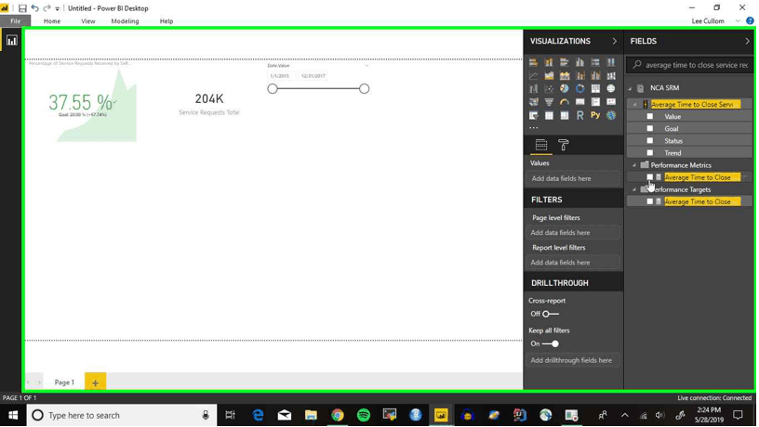The width and height of the screenshot is (759, 427).
Task: Select the Gauge visualization
Action: click(565, 102)
